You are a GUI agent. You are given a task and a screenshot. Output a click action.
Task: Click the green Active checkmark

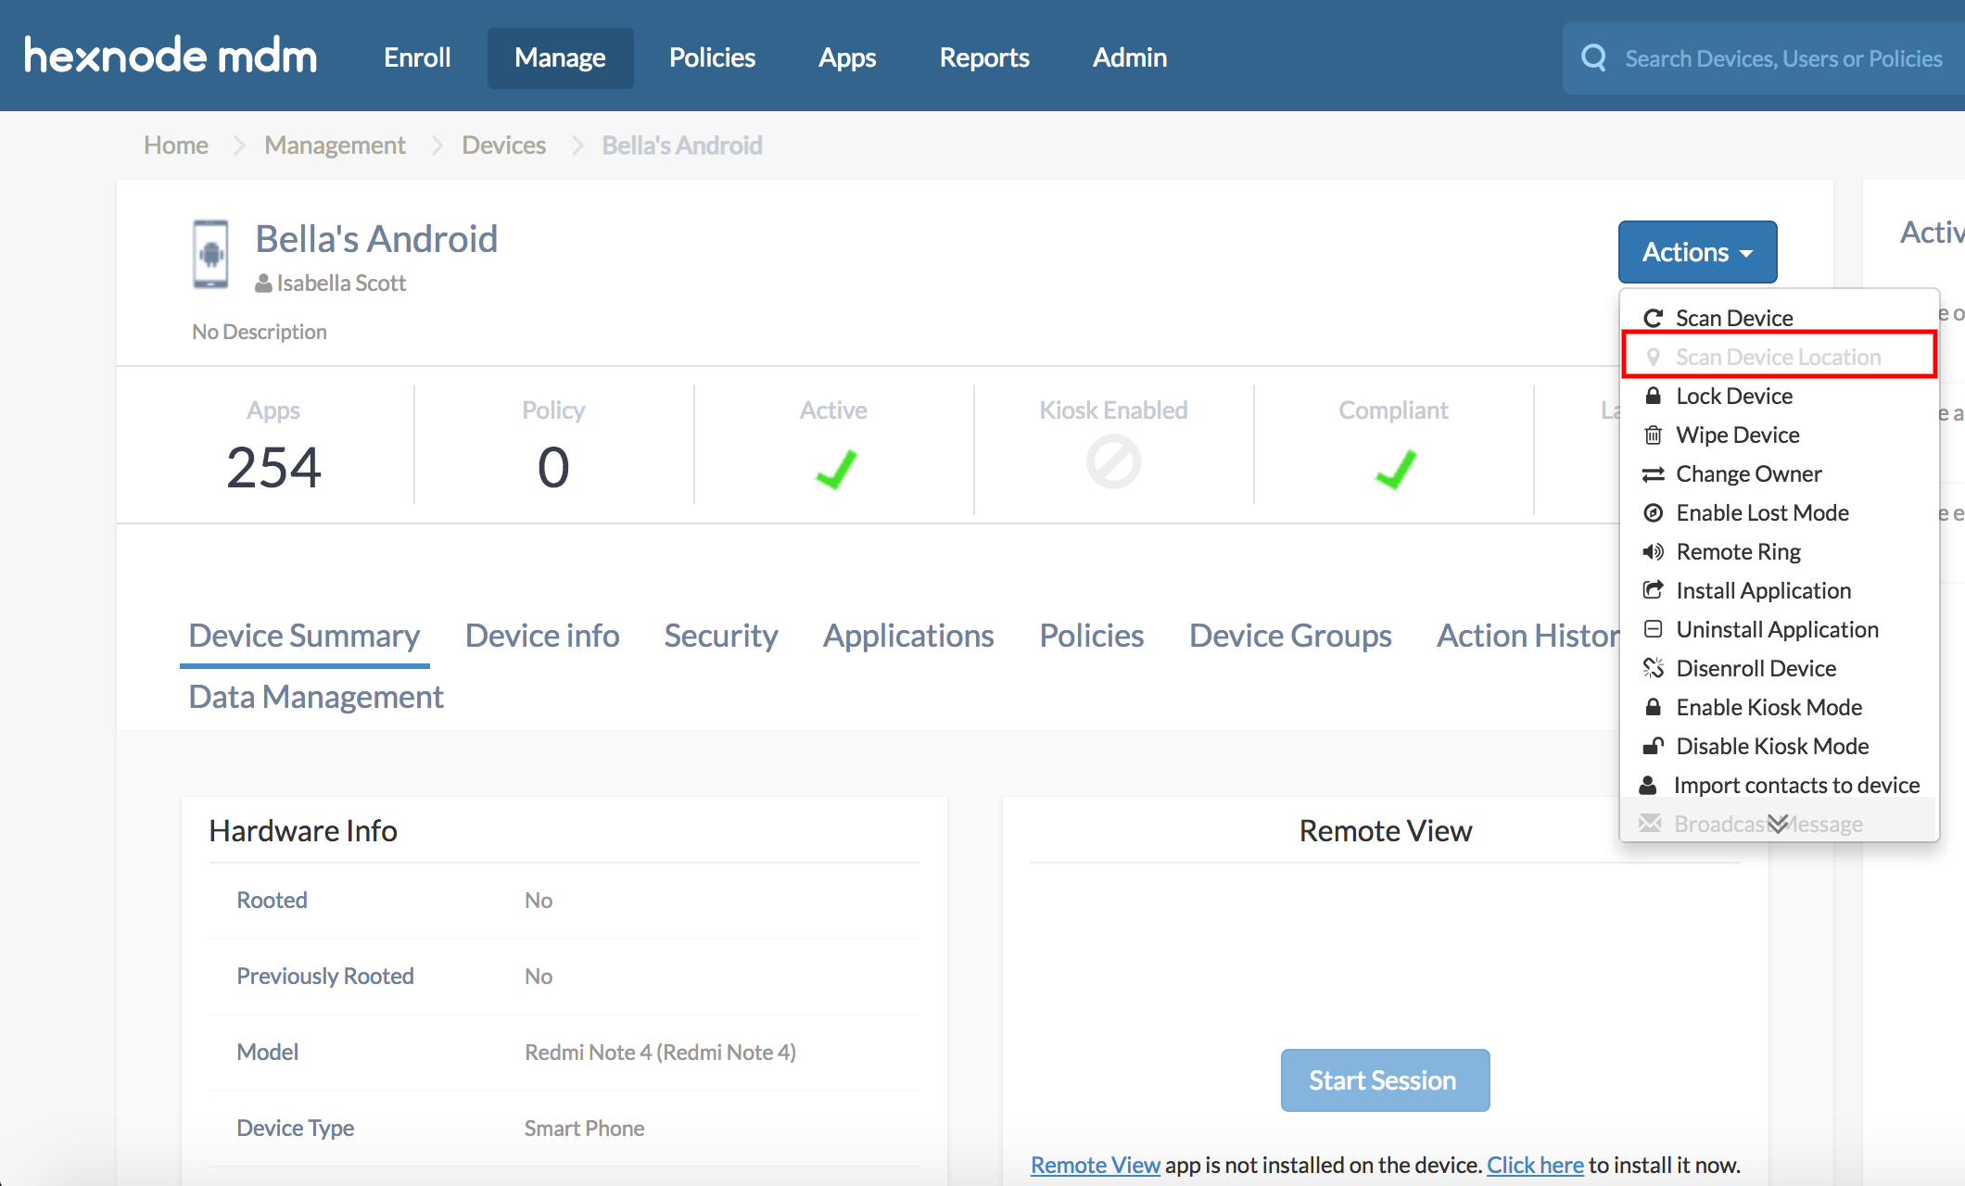click(836, 469)
